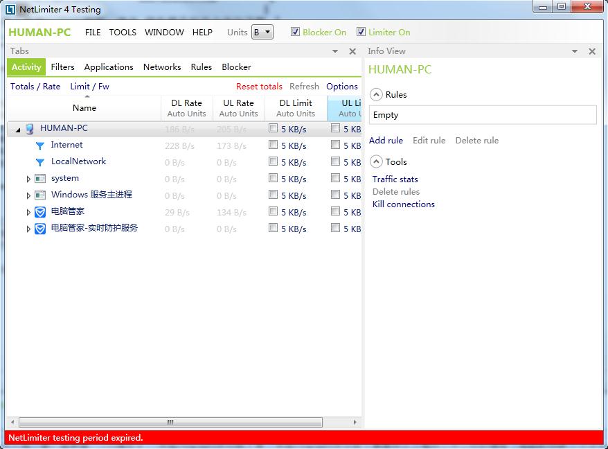This screenshot has width=608, height=449.
Task: Select the LocalNetwork row name
Action: pyautogui.click(x=78, y=161)
